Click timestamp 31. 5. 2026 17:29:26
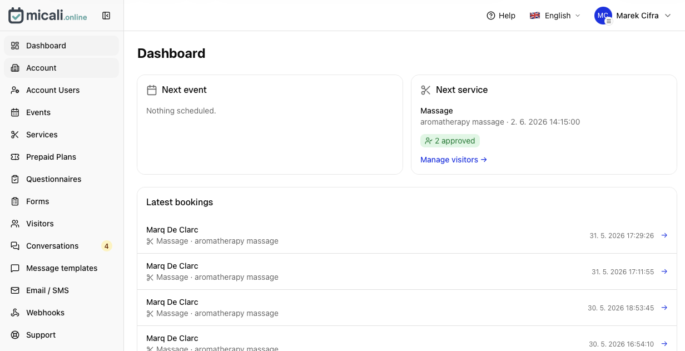This screenshot has height=351, width=685. pyautogui.click(x=622, y=236)
